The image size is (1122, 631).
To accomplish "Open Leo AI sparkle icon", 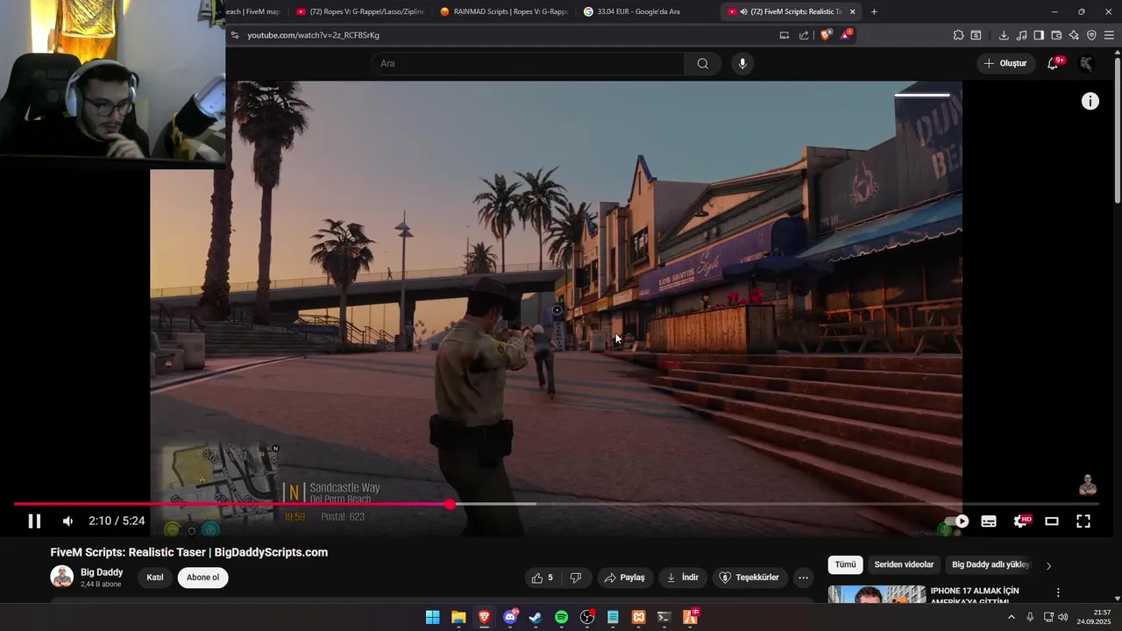I will pyautogui.click(x=1074, y=35).
